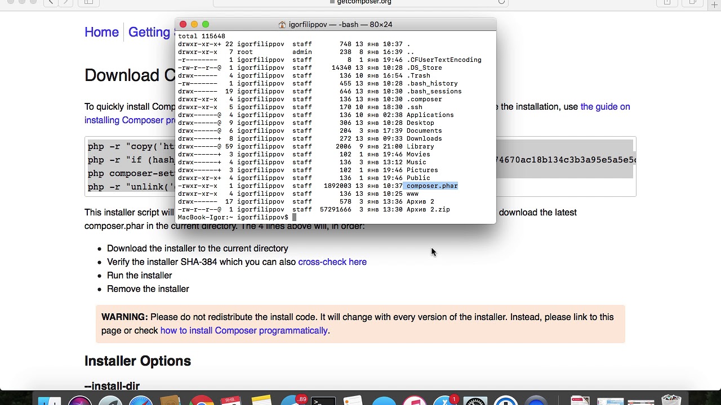Open System Preferences from Dock
The width and height of the screenshot is (721, 405).
click(x=475, y=400)
